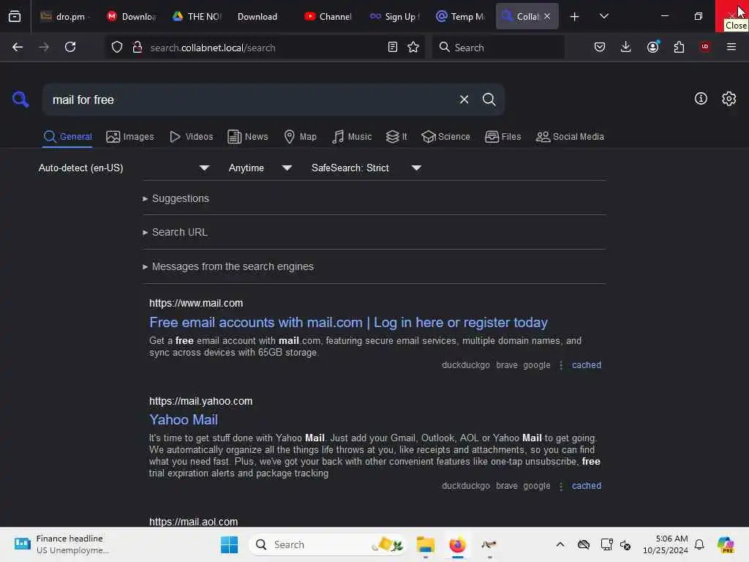Switch to the Sign Up tab

coord(394,16)
